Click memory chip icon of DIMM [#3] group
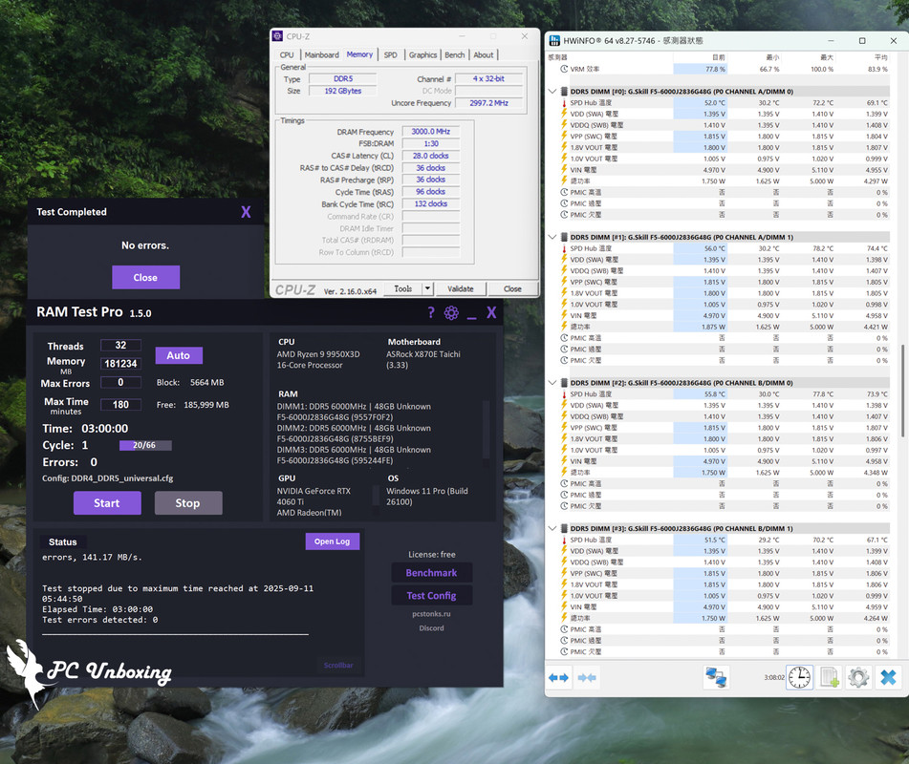This screenshot has height=764, width=909. pos(564,528)
